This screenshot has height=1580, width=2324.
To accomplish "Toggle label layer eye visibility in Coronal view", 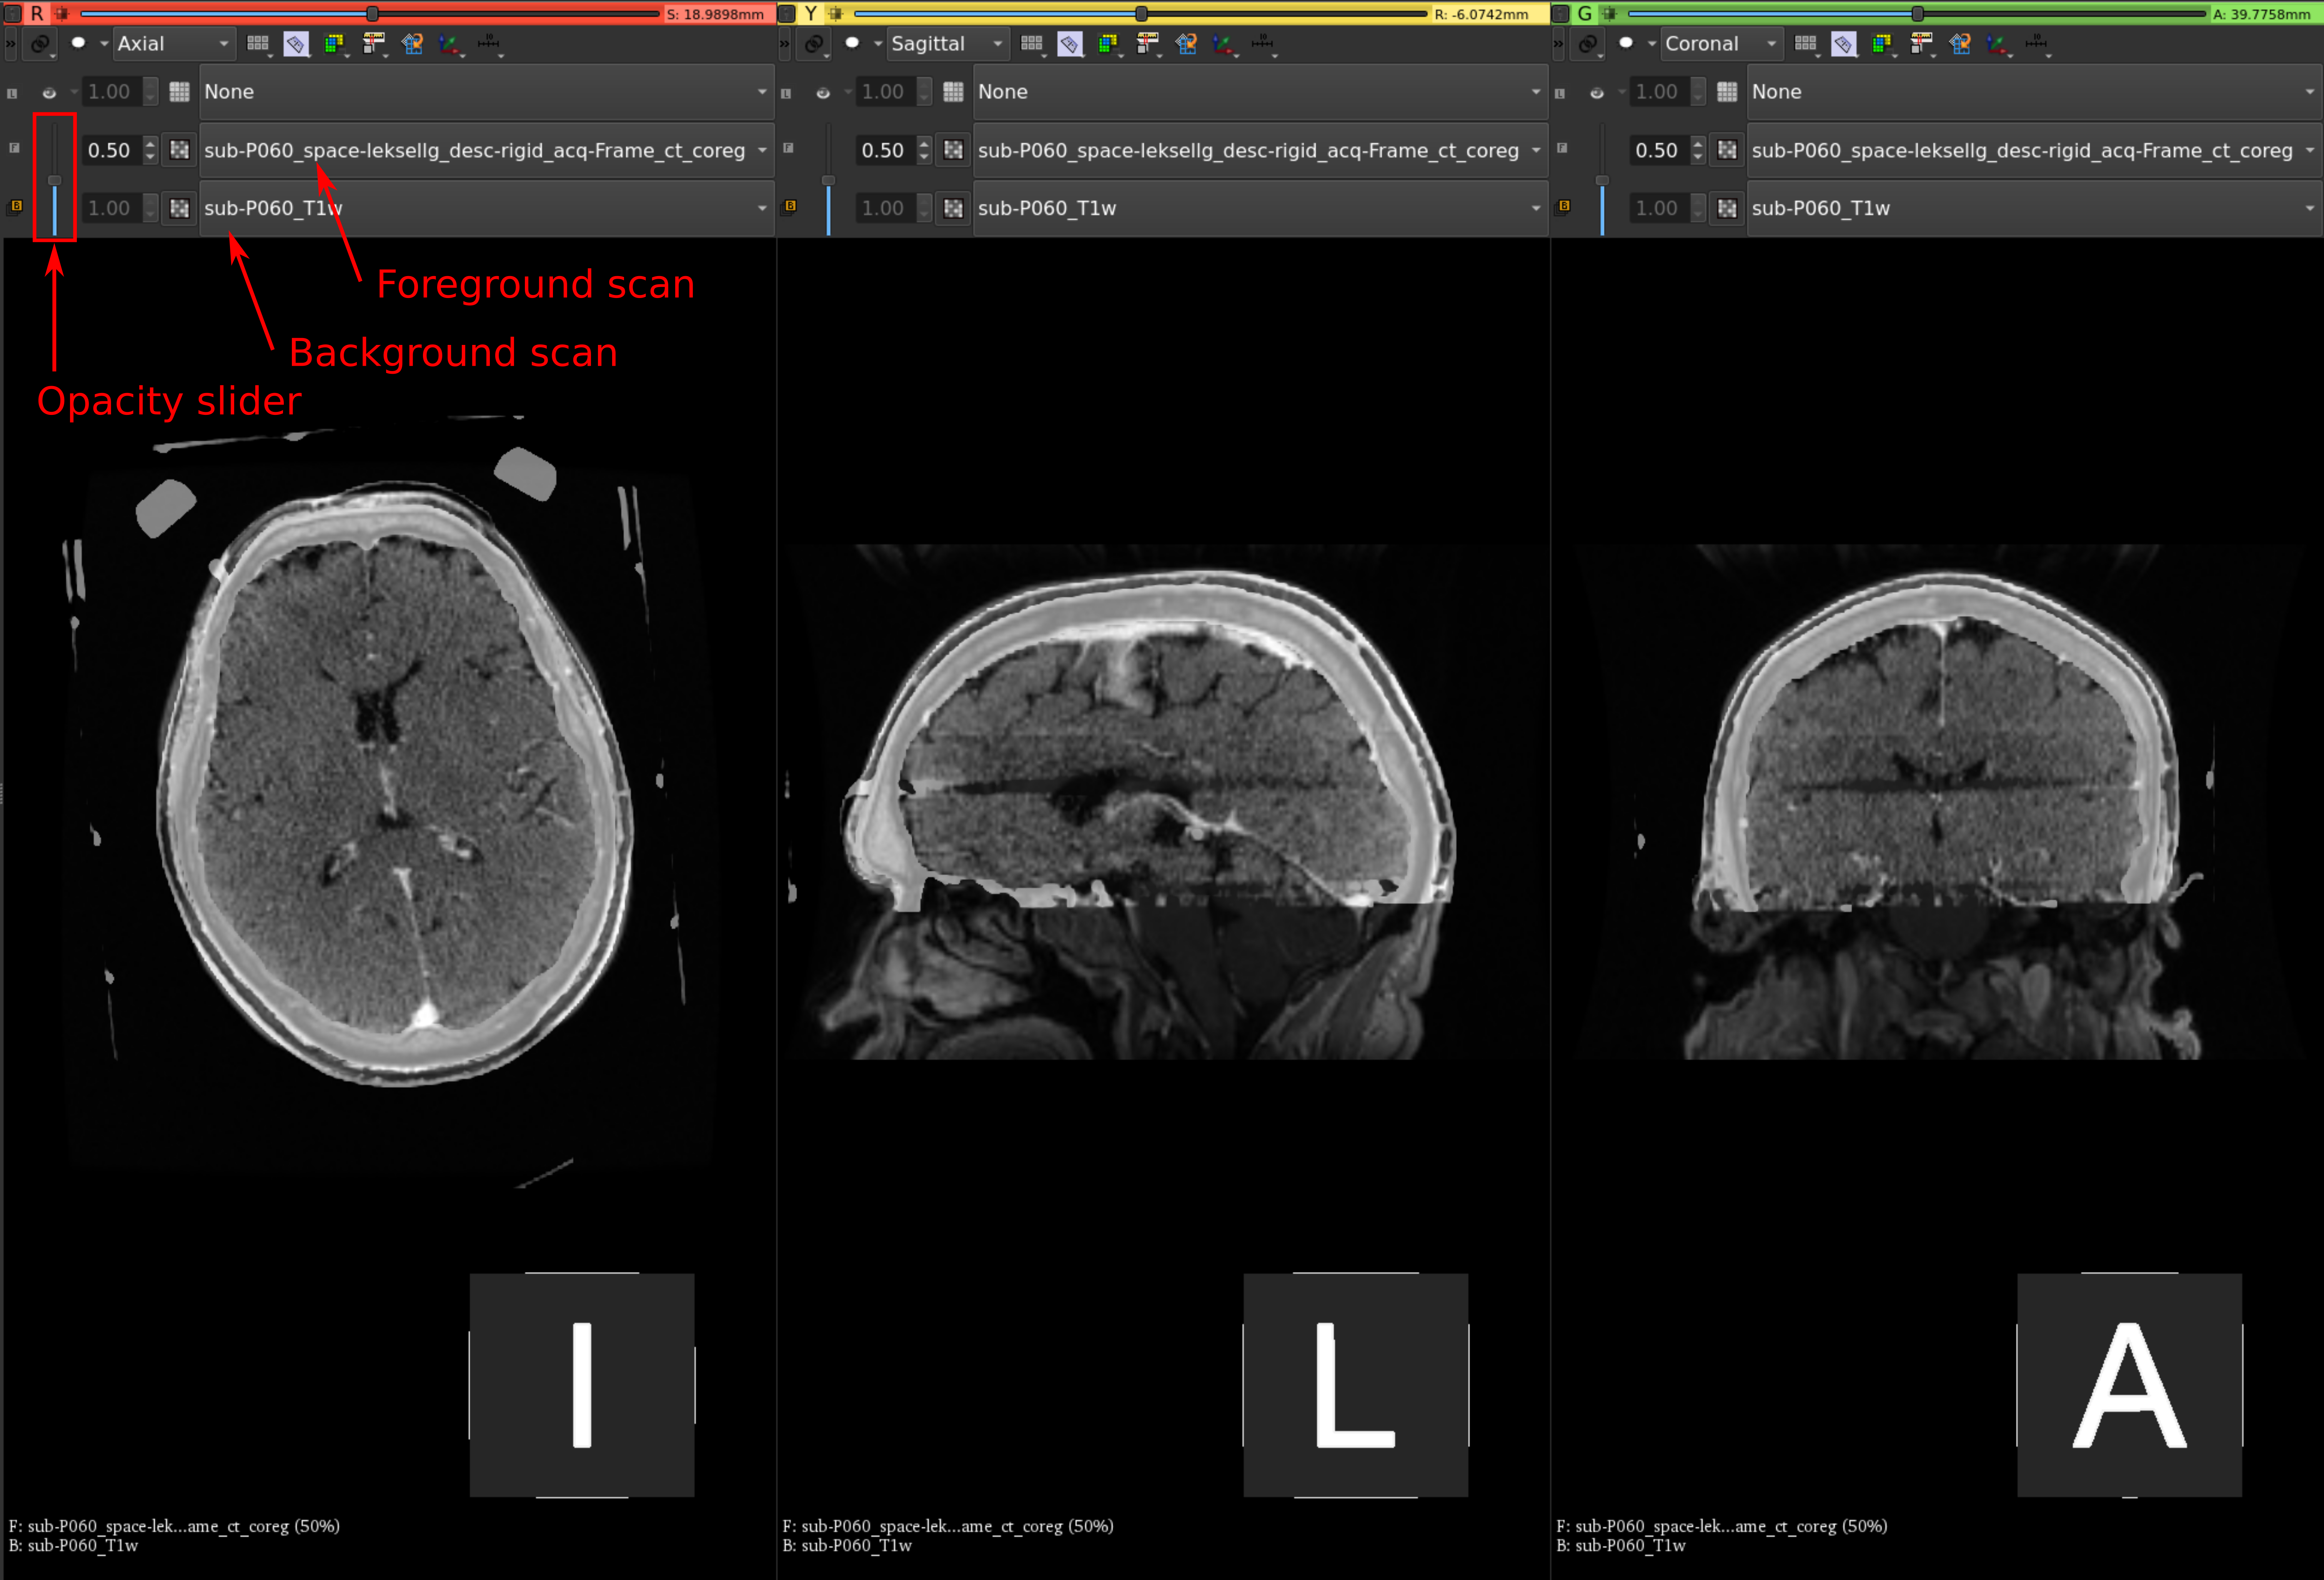I will point(1597,93).
